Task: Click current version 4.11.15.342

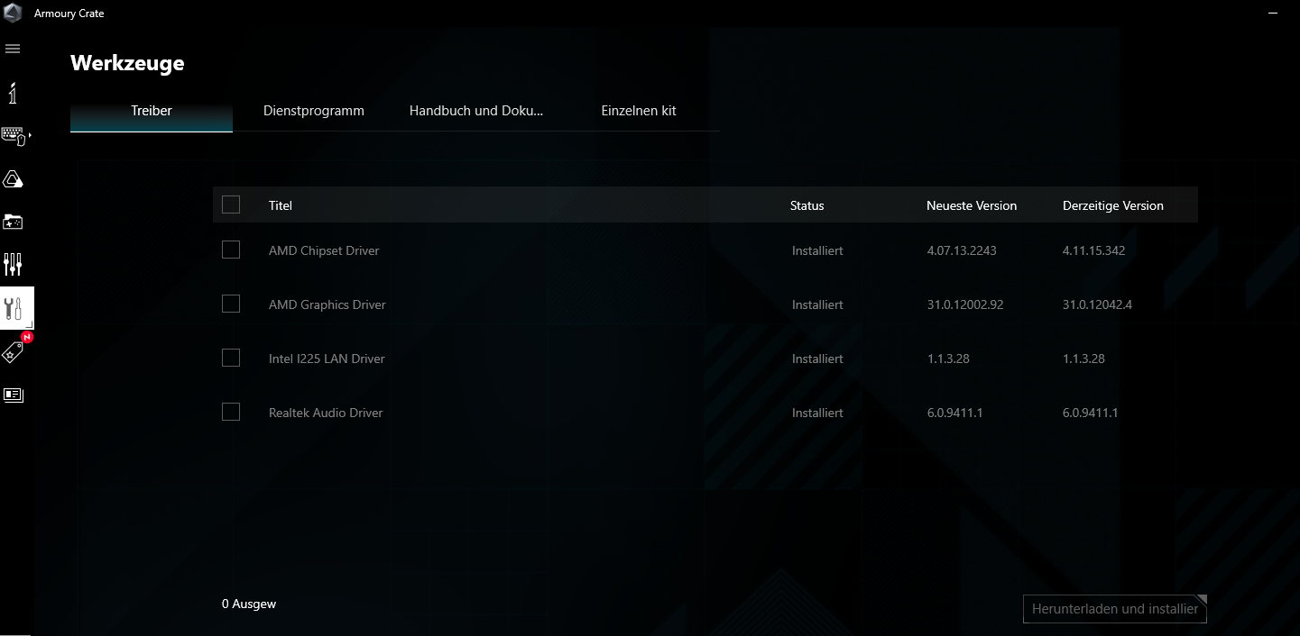Action: pyautogui.click(x=1094, y=250)
